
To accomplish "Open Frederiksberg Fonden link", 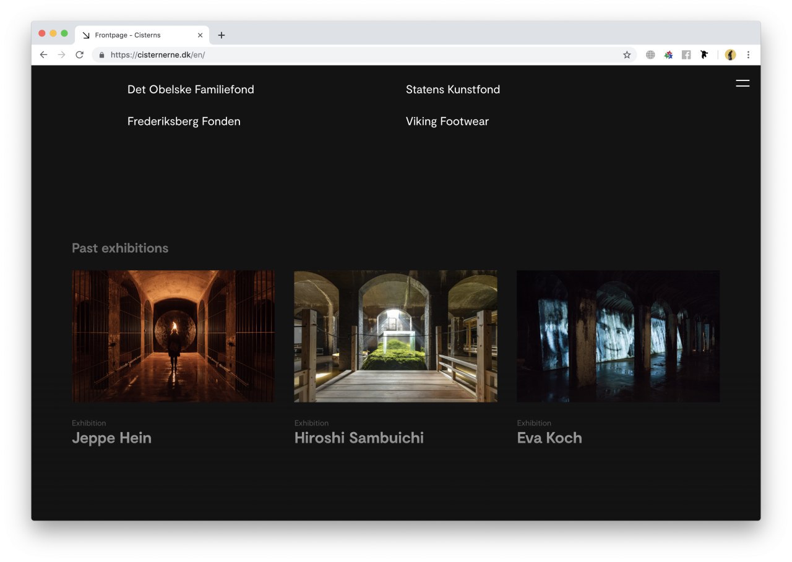I will tap(184, 122).
